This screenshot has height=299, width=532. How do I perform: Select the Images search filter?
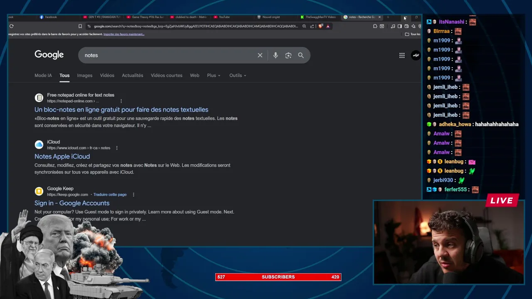tap(84, 75)
